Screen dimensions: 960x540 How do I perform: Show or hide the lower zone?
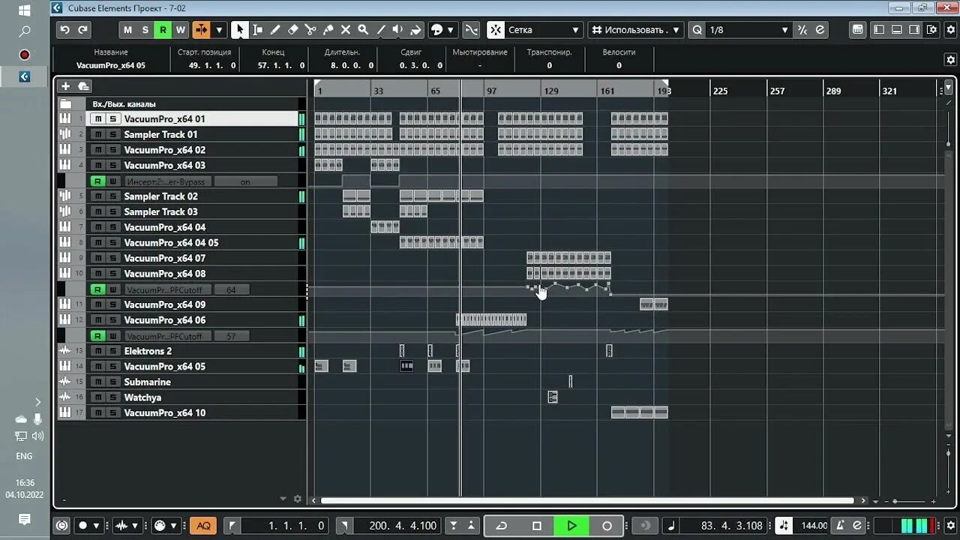[x=896, y=30]
